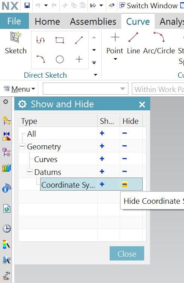Collapse the Geometry tree node
The height and width of the screenshot is (283, 184).
point(23,146)
